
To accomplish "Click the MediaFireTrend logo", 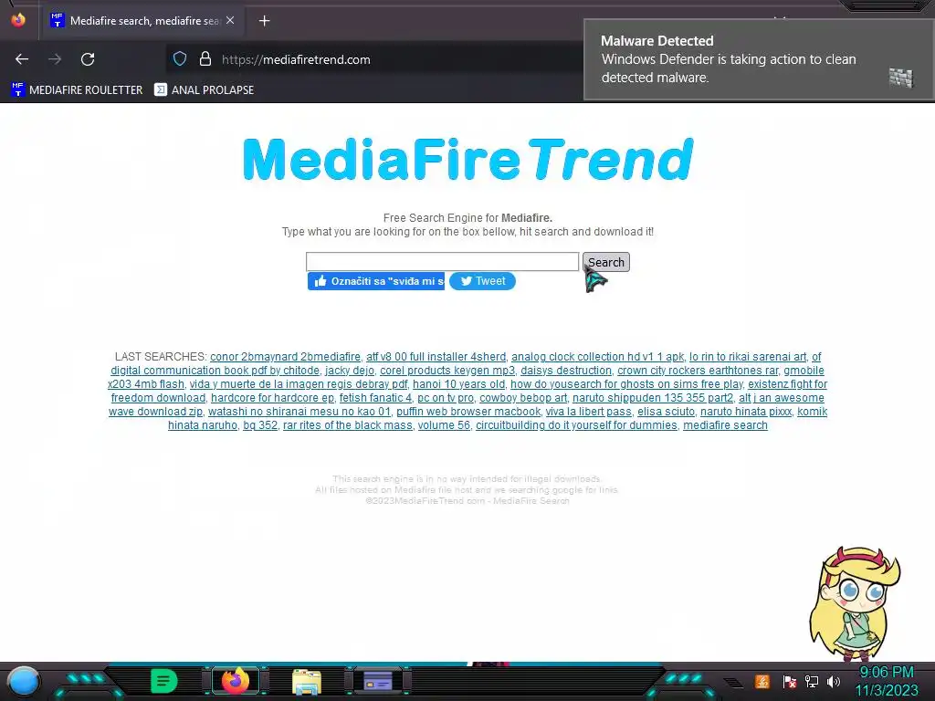I will (x=468, y=159).
